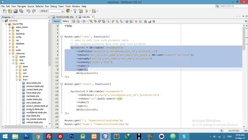Collapse code fold at line 4
This screenshot has width=248, height=140.
[x=62, y=37]
